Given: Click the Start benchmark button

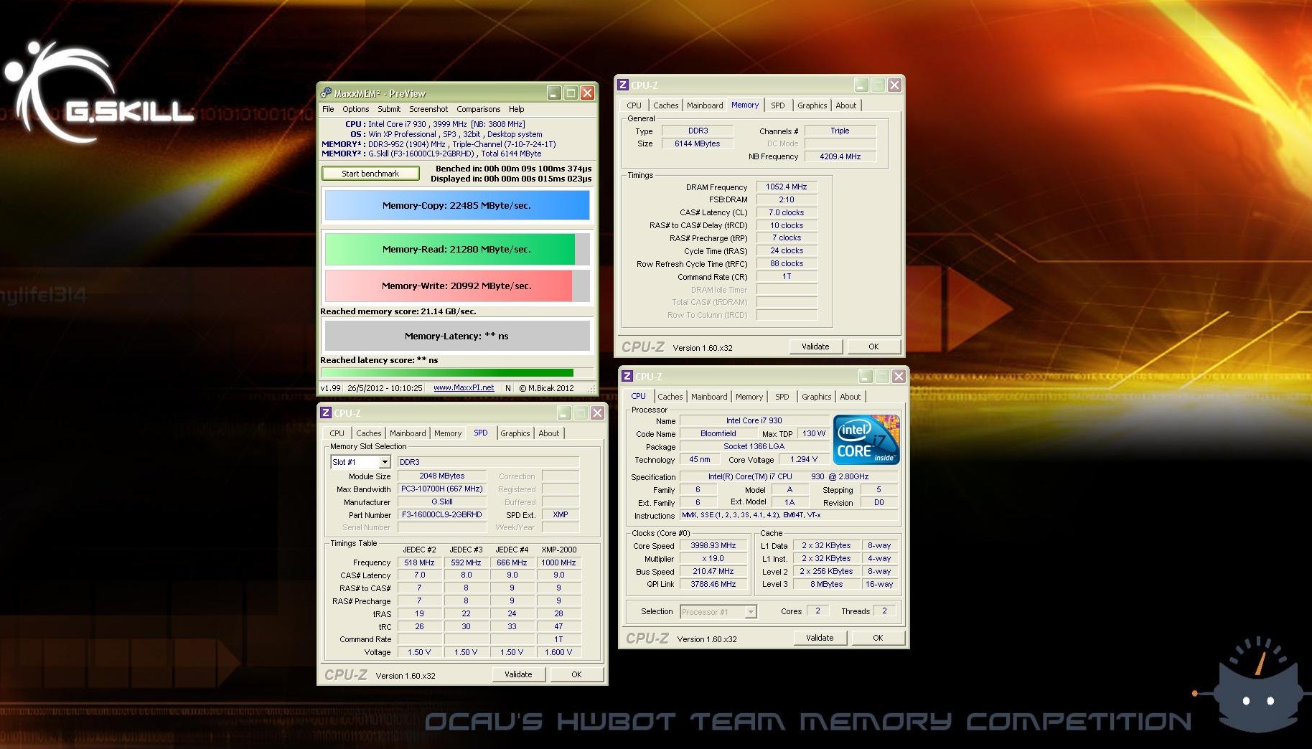Looking at the screenshot, I should (370, 174).
